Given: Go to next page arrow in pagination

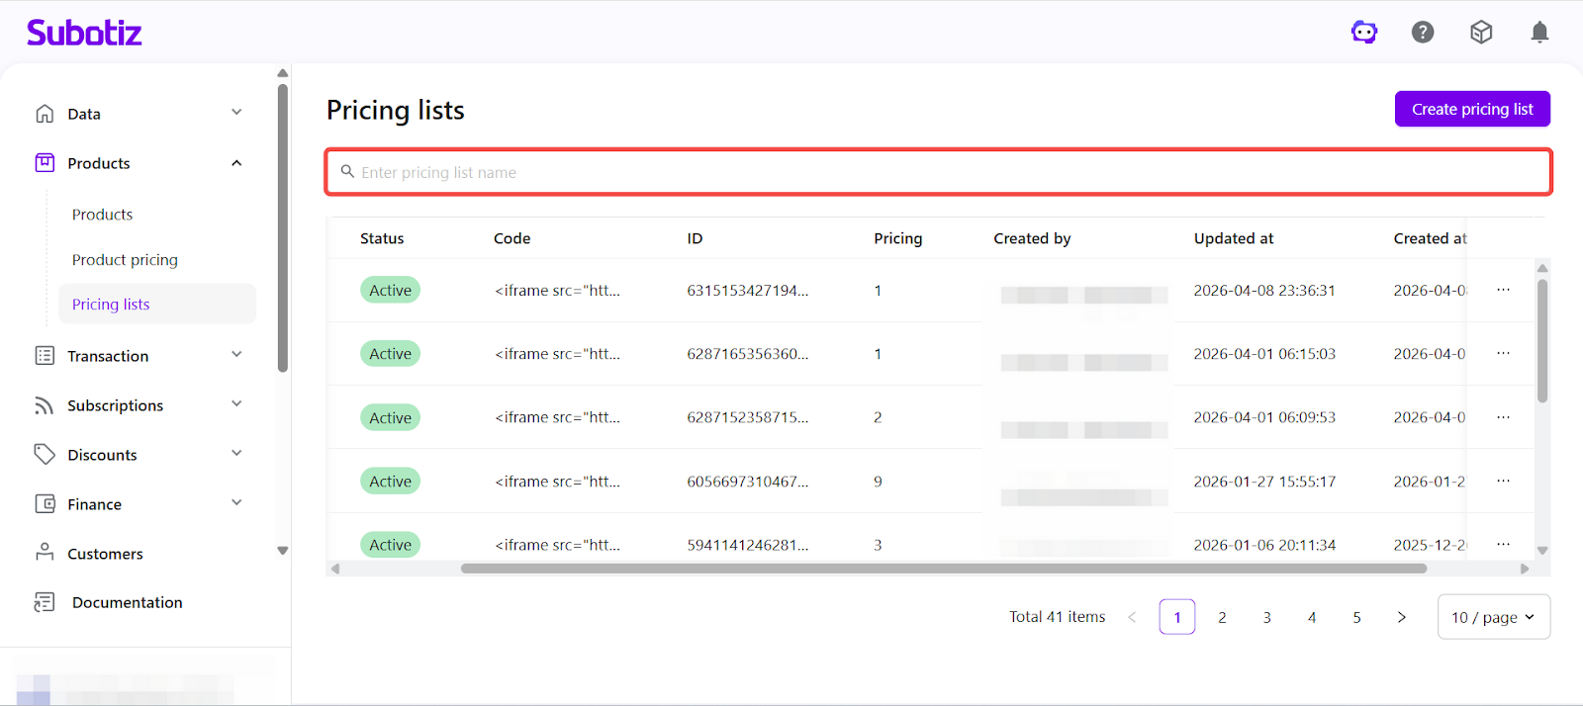Looking at the screenshot, I should [1401, 617].
